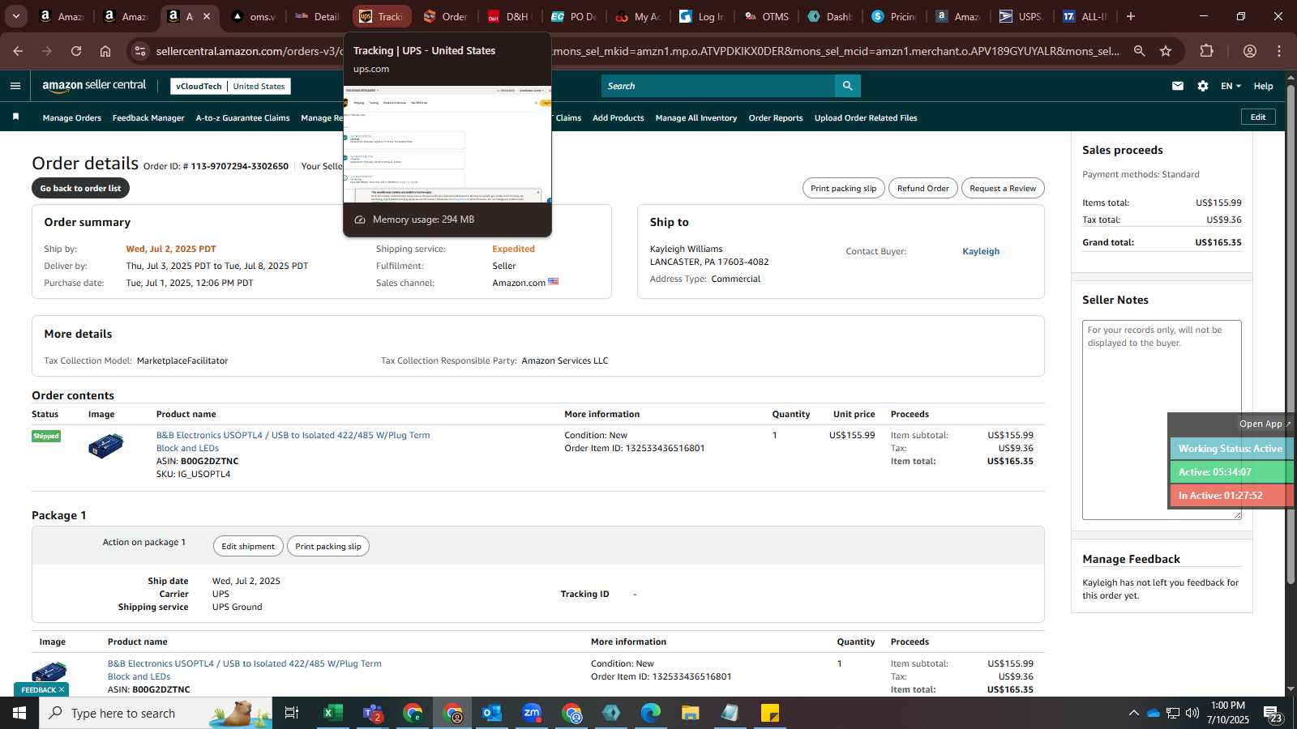Open Microsoft Edge from the taskbar
Viewport: 1297px width, 729px height.
[651, 713]
